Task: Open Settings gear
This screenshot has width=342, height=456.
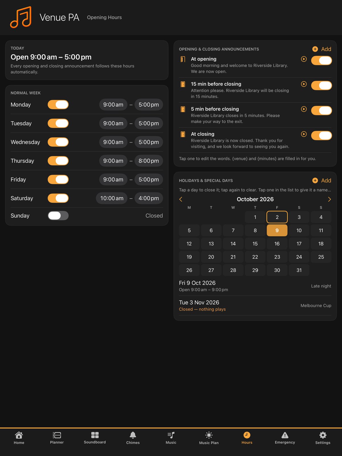Action: pos(323,435)
